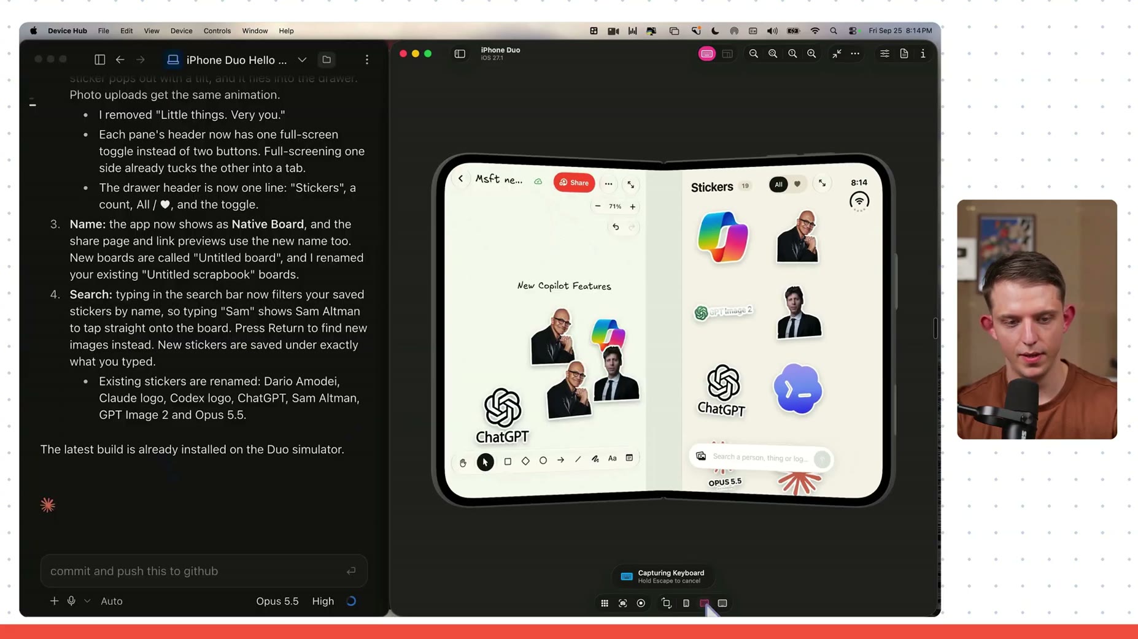Open the info inspector icon
Screen dimensions: 1138x639
tap(923, 54)
